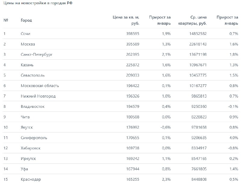
Task: Select the city name Сочи
Action: coord(26,34)
